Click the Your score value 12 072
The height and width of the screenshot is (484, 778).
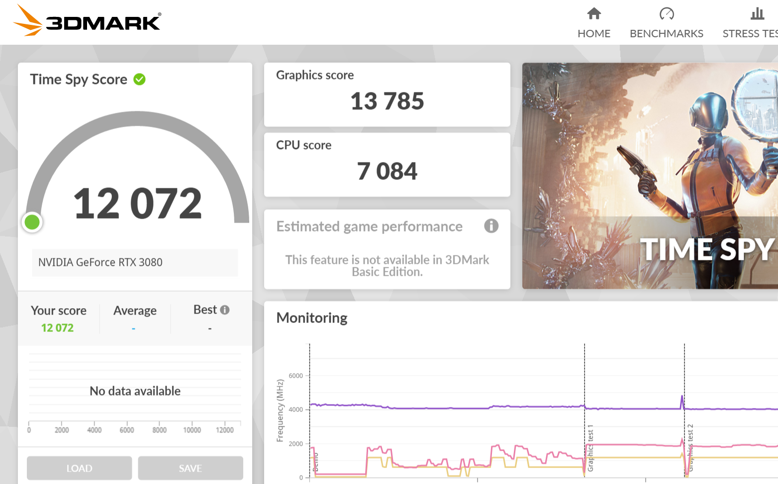click(x=57, y=328)
